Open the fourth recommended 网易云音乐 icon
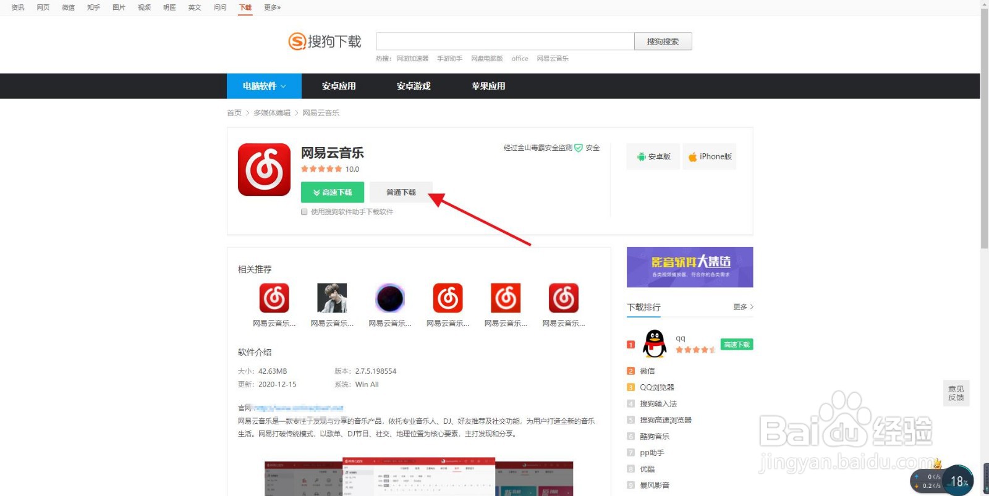 click(x=448, y=298)
